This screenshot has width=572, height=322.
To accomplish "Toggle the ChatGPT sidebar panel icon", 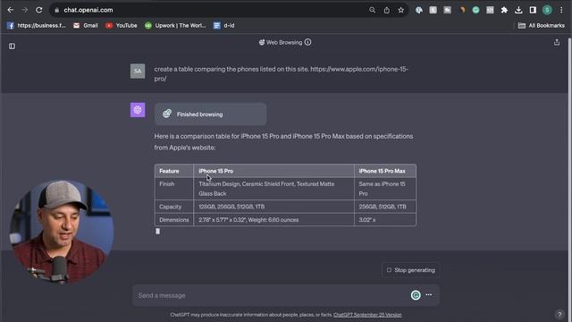I will 12,46.
